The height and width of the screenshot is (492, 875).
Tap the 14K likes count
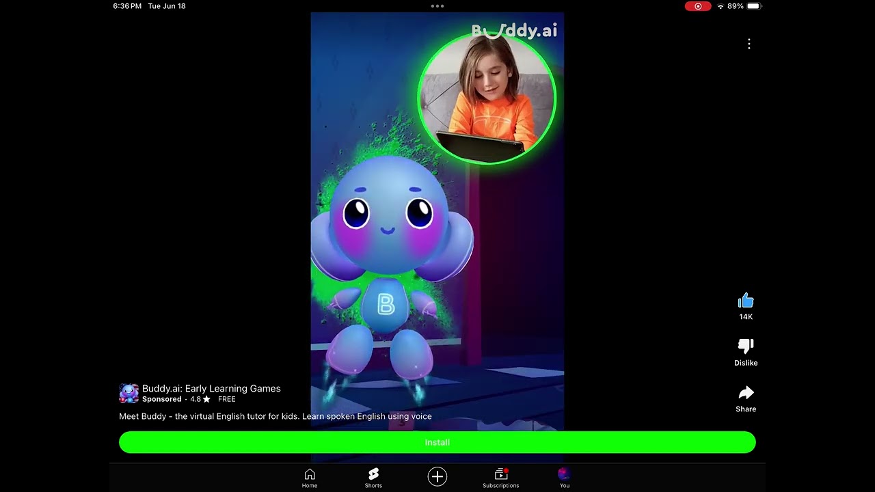click(746, 317)
